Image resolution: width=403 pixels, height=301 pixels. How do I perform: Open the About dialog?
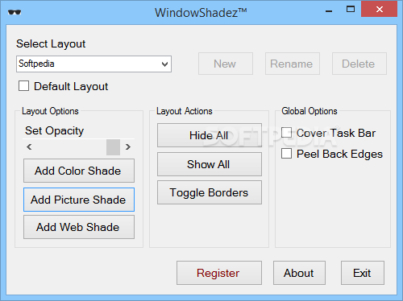coord(299,273)
